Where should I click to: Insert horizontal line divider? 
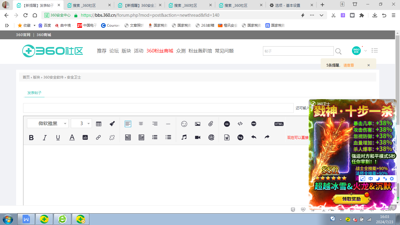point(168,124)
